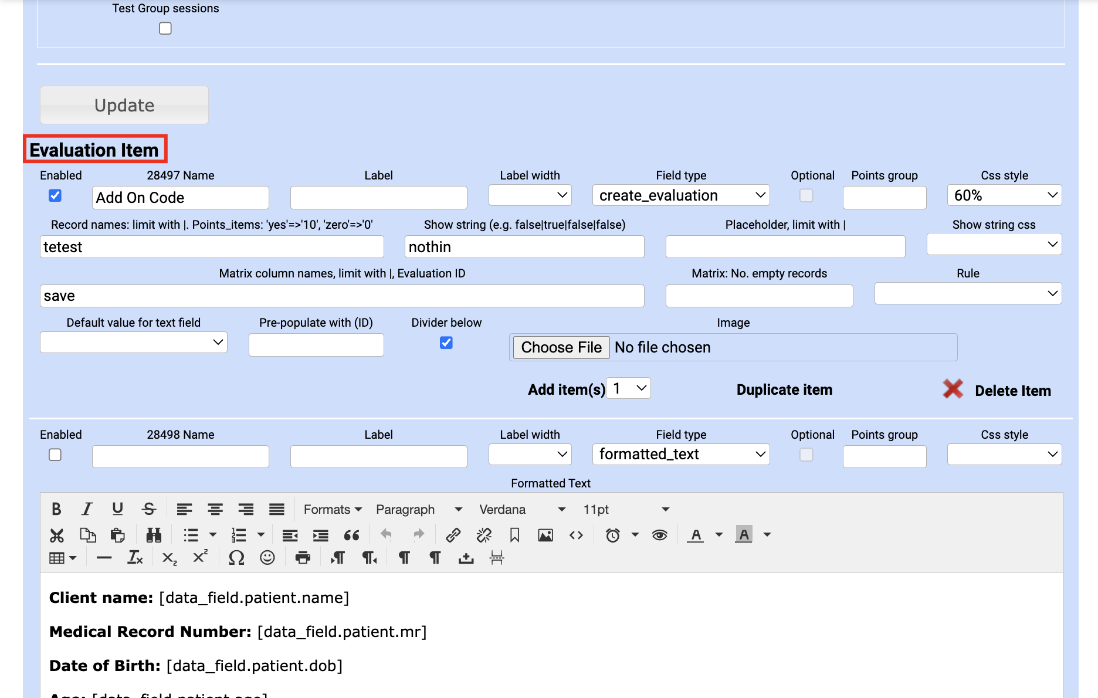Screen dimensions: 1098x698
Task: Apply bold formatting in the text editor
Action: 56,509
